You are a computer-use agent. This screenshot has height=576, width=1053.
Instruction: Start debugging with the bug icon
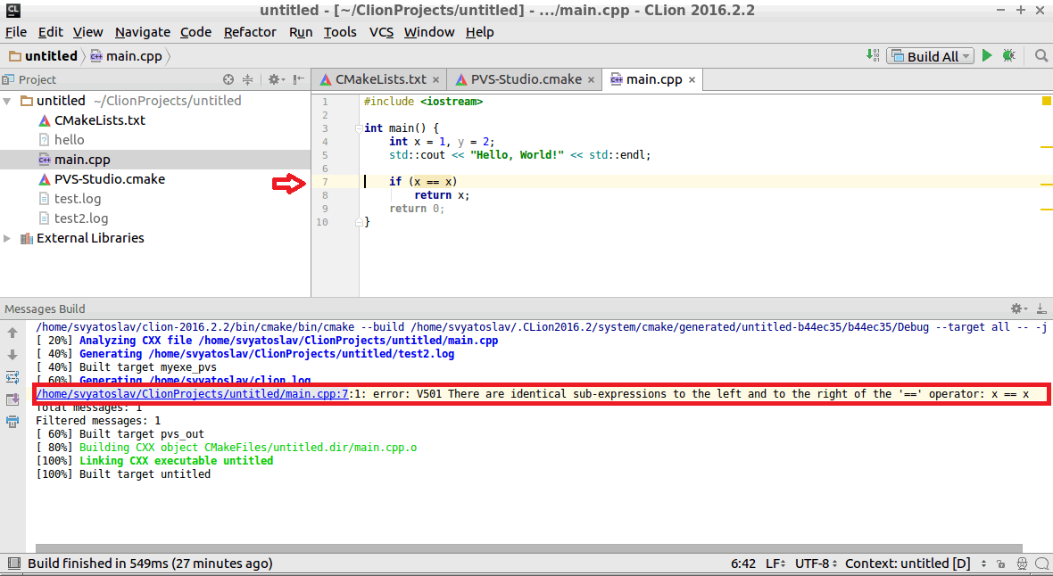pyautogui.click(x=1008, y=55)
